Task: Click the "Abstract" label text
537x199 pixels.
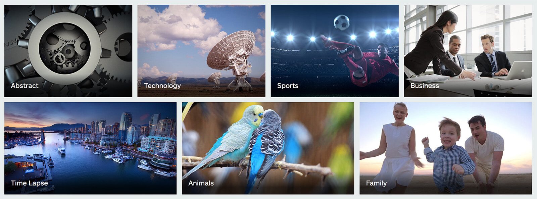Action: coord(25,86)
